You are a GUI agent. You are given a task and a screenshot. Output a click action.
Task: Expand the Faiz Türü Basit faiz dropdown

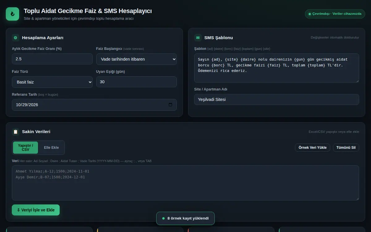click(x=52, y=82)
